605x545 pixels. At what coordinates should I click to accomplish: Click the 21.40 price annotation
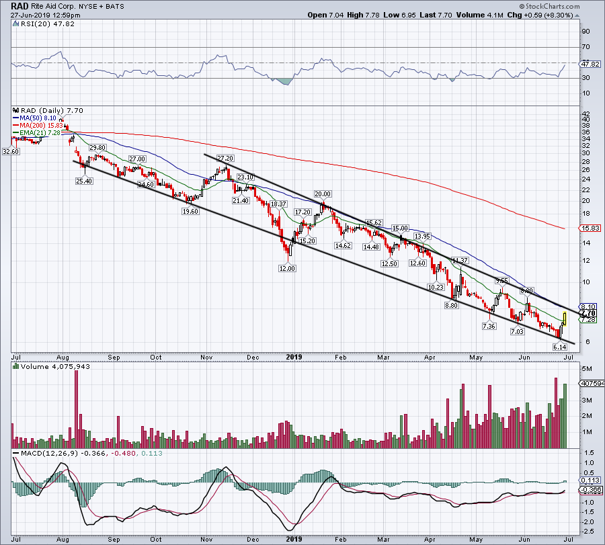click(x=241, y=200)
